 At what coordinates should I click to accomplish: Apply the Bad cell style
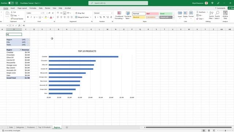point(152,14)
